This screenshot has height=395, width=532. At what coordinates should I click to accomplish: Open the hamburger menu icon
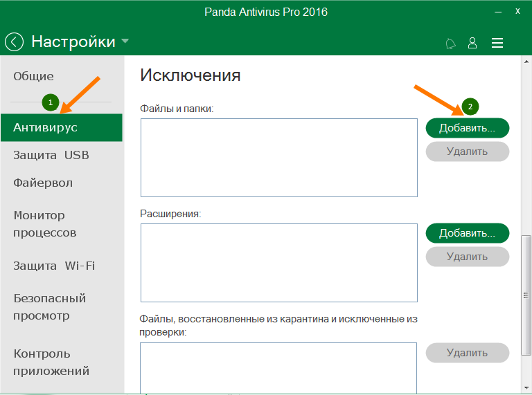(497, 43)
